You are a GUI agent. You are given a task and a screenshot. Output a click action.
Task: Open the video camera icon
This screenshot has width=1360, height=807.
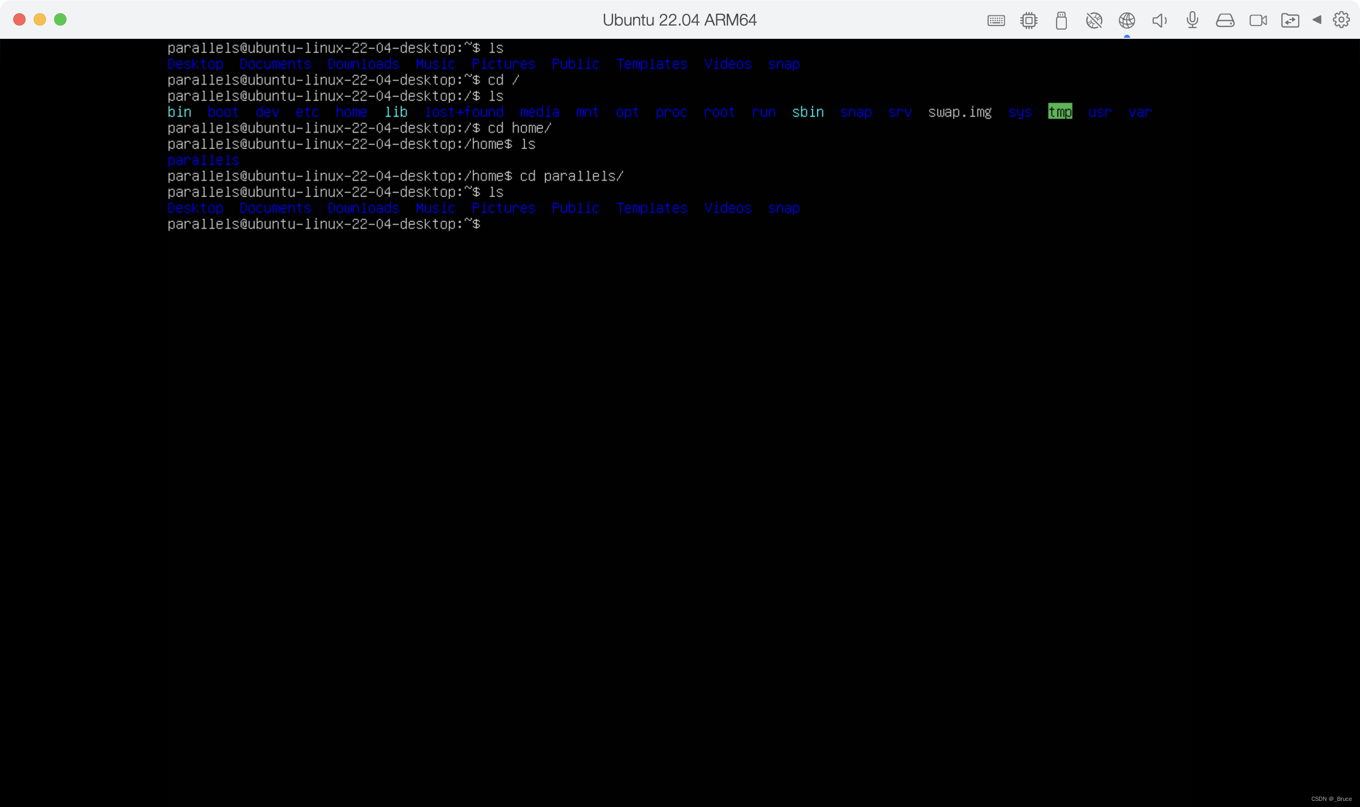(1258, 20)
